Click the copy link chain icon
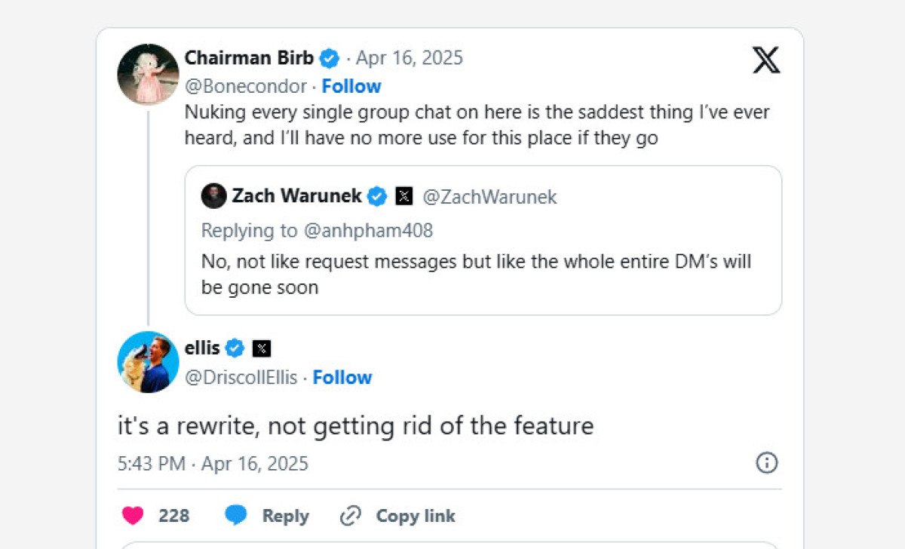 pyautogui.click(x=351, y=516)
